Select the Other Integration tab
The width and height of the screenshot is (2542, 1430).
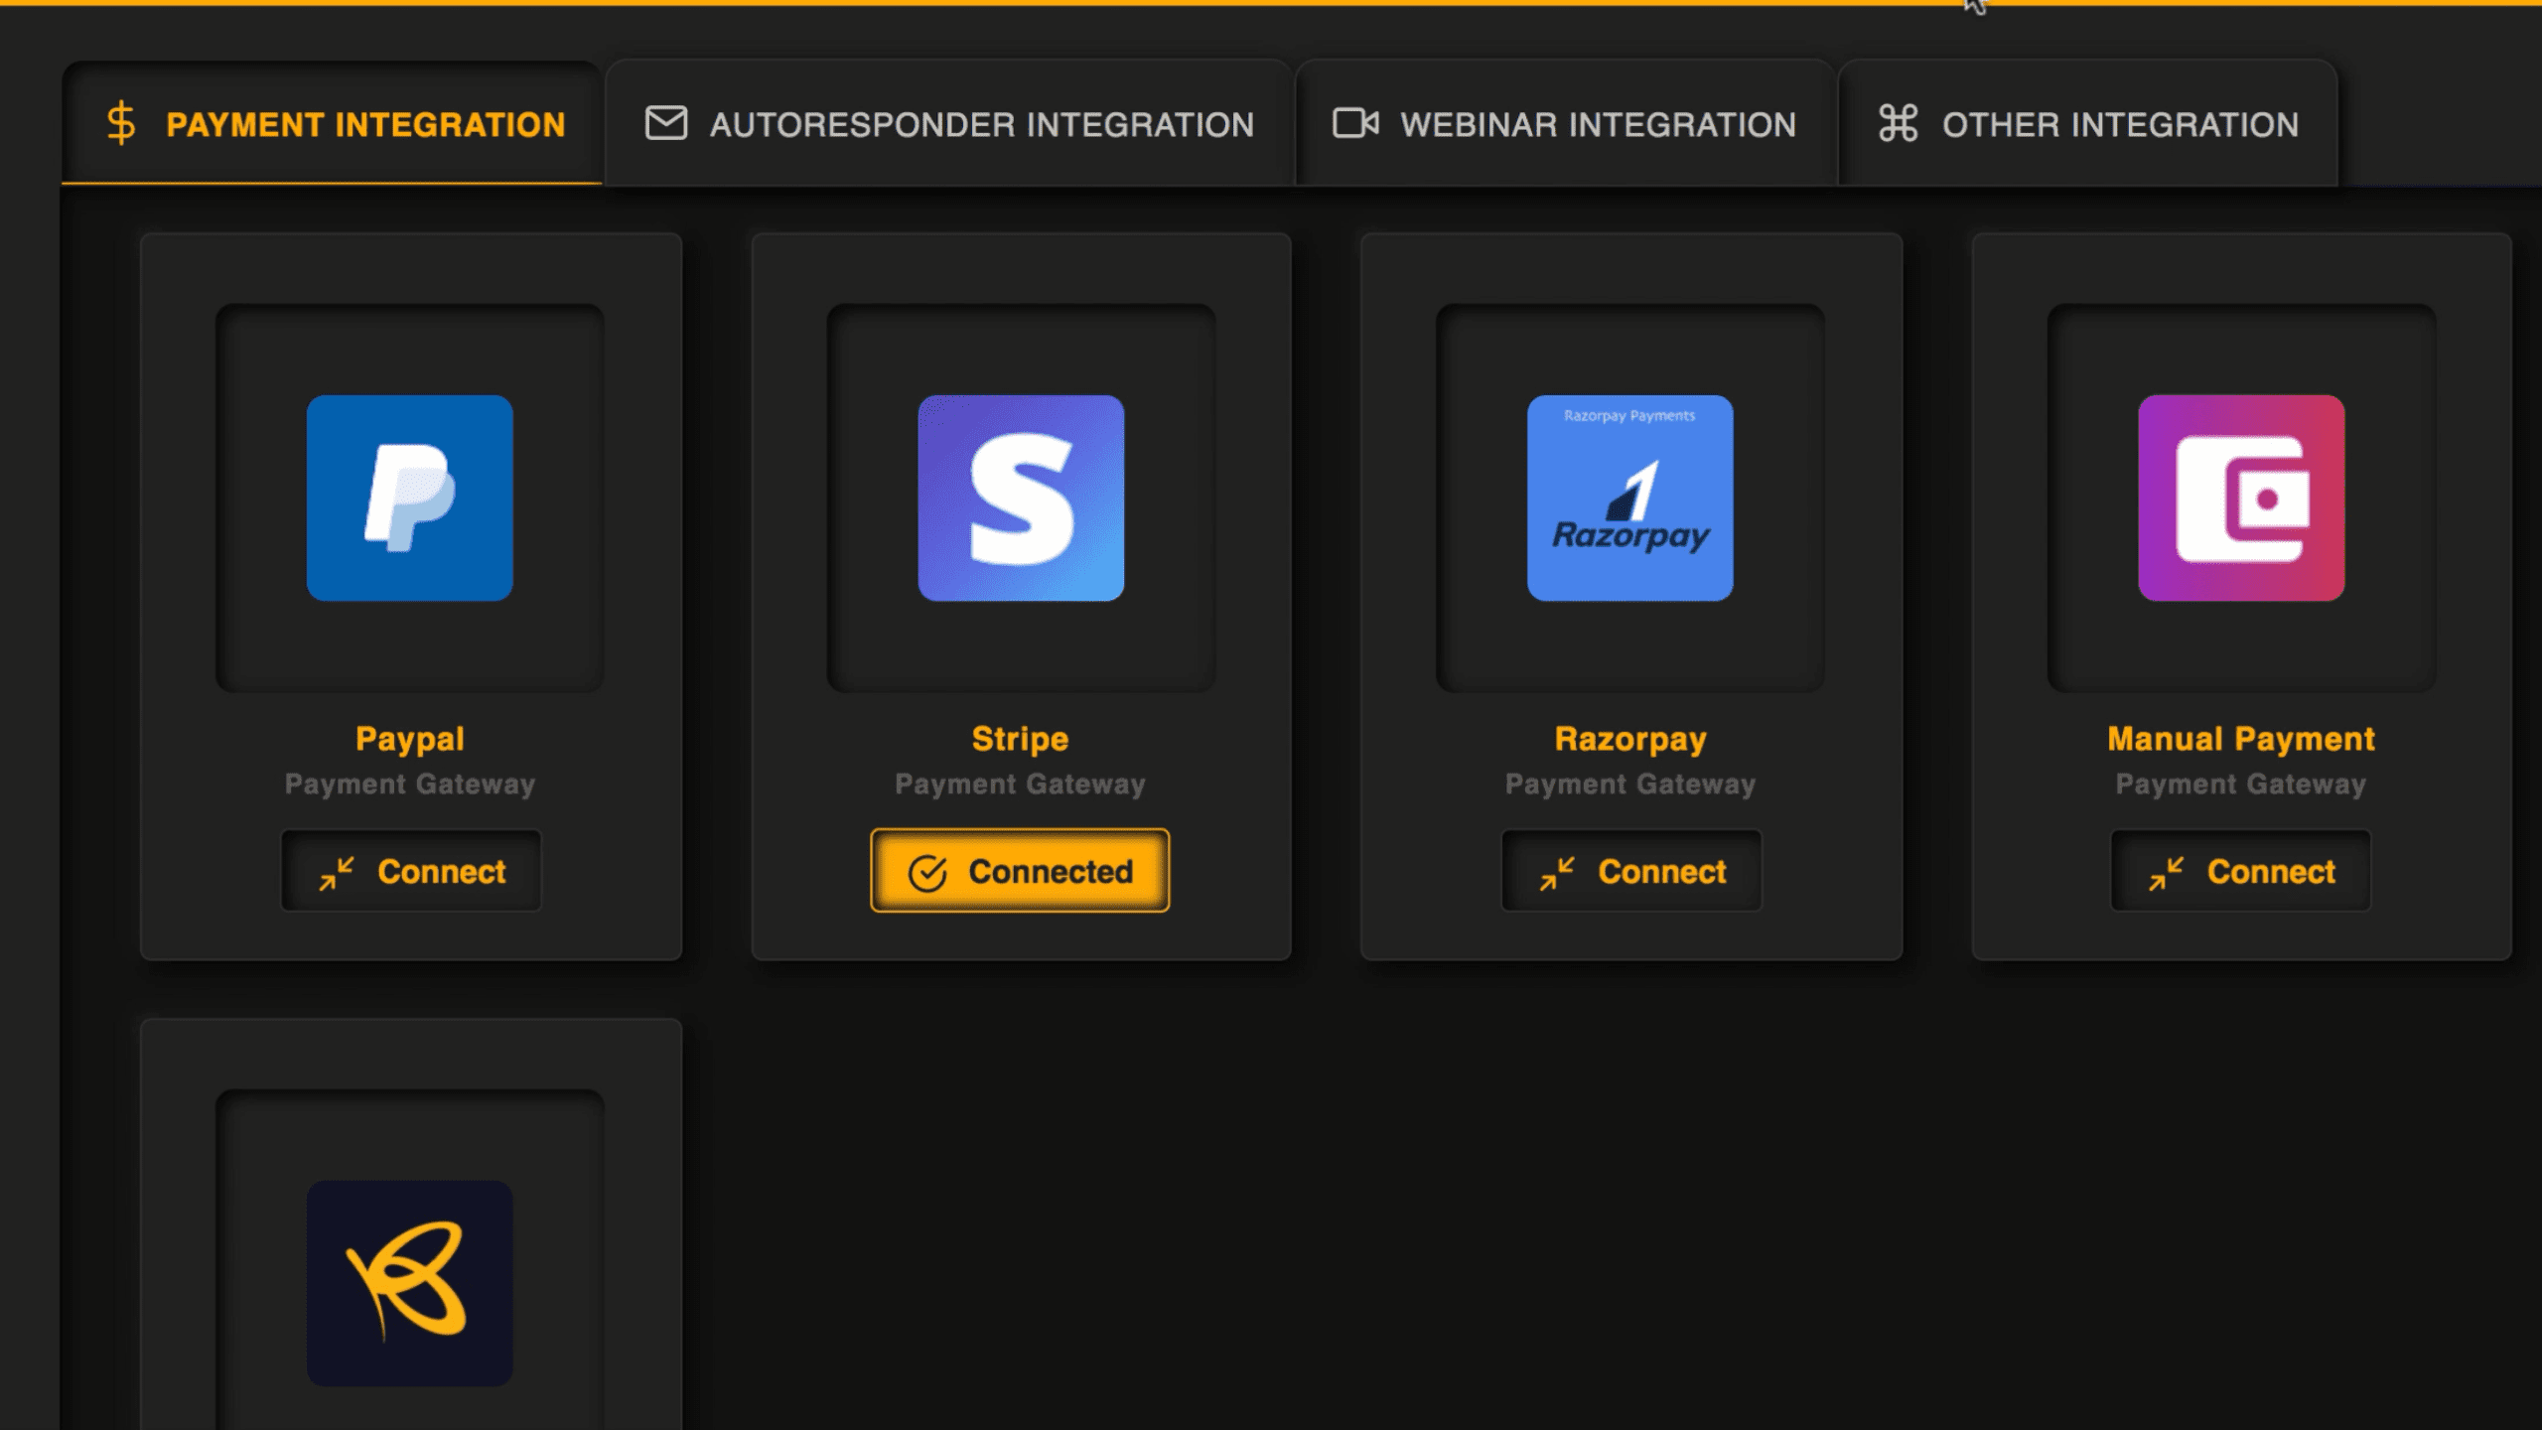pos(2119,125)
